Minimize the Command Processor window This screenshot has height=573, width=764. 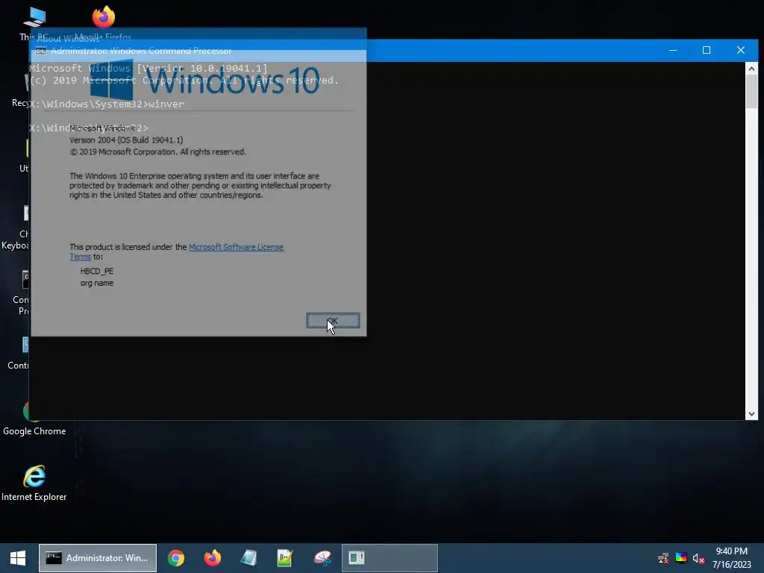pos(673,50)
